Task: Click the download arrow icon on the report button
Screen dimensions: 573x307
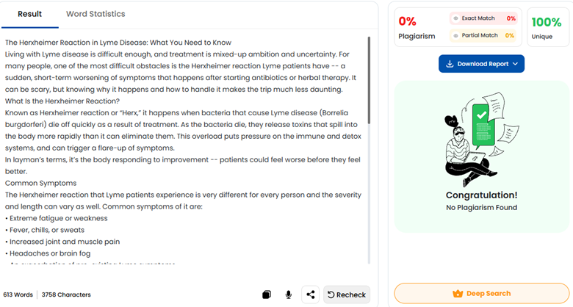Action: pos(450,64)
